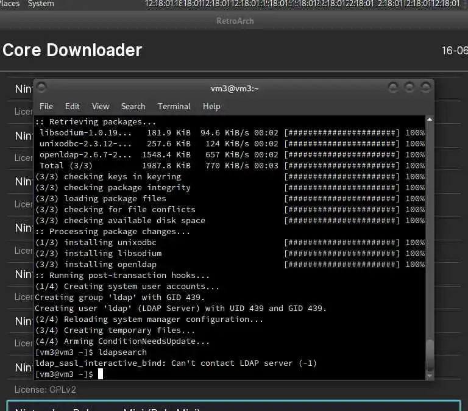Click the Core Downloader heading
This screenshot has height=411, width=468.
coord(73,50)
